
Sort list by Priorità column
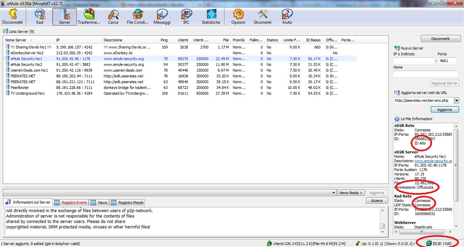click(x=239, y=40)
